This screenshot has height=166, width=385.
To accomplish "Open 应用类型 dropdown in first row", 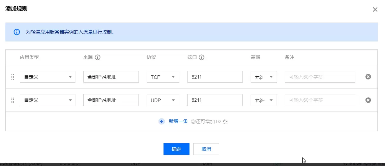I will tap(48, 77).
